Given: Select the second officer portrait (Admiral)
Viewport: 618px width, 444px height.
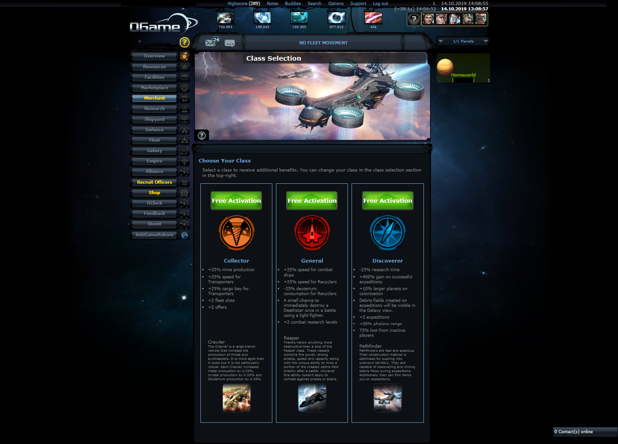Looking at the screenshot, I should pyautogui.click(x=442, y=19).
